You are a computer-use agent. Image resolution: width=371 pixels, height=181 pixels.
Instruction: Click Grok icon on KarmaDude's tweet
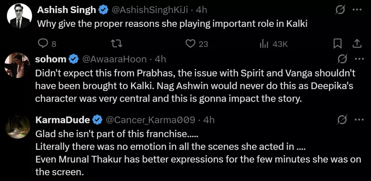343,120
